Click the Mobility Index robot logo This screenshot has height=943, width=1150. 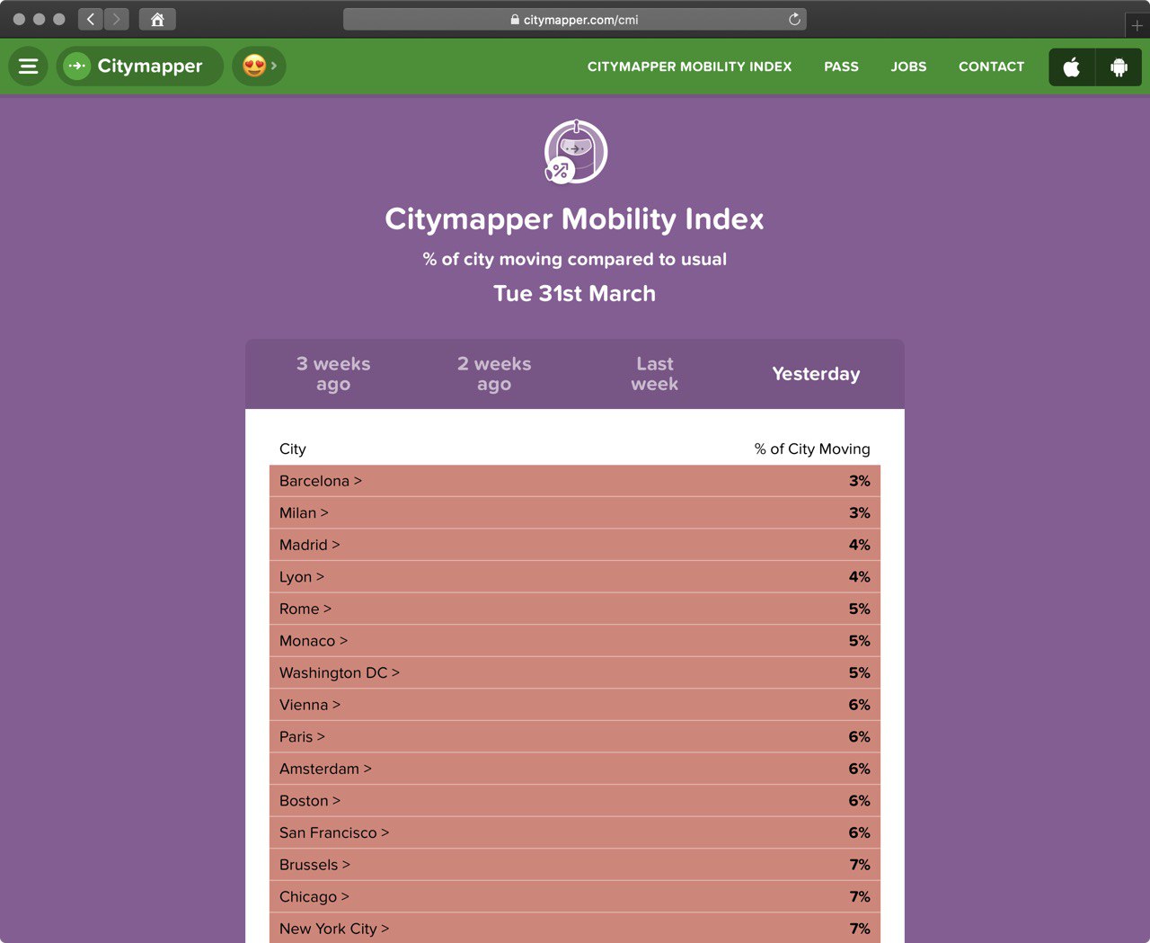coord(576,152)
